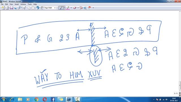Click the Web/Export globe icon in toolbar
The height and width of the screenshot is (102, 181).
pos(16,8)
